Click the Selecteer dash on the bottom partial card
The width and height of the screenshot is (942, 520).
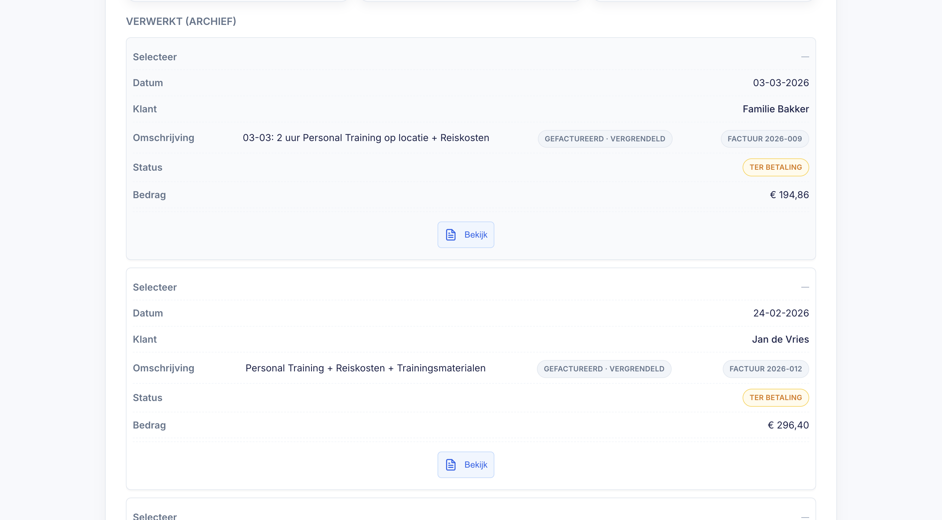(804, 517)
